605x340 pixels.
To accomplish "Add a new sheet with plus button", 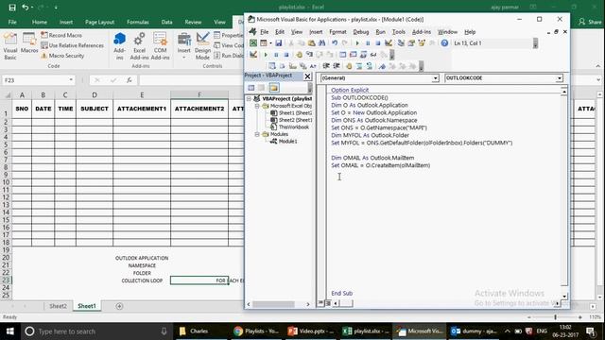I will (x=119, y=306).
